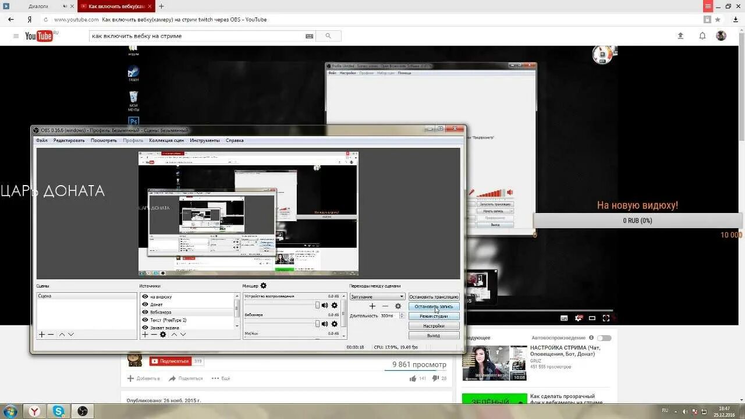Adjust the Устройство воспроизведения volume slider

click(282, 306)
